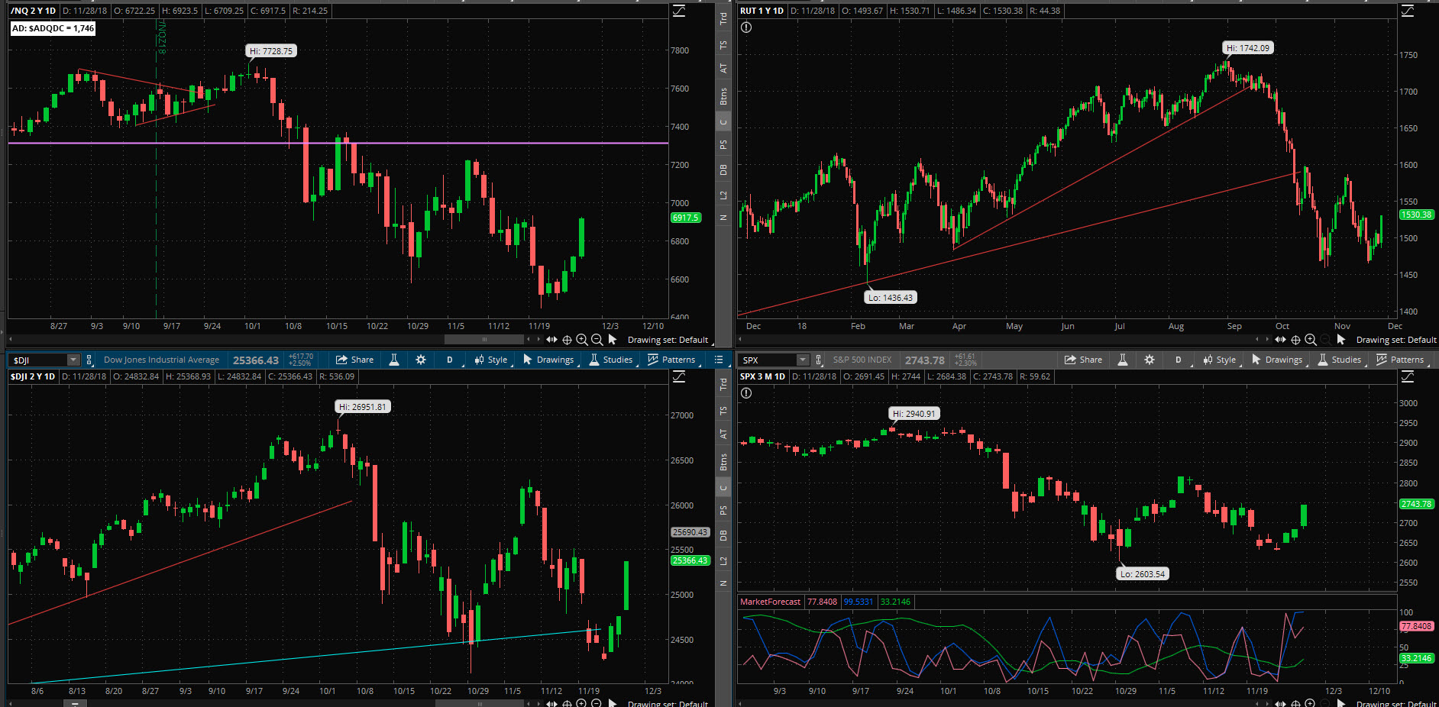Screen dimensions: 1439x707
Task: Click the symbol link icon next to SPX
Action: pyautogui.click(x=818, y=360)
